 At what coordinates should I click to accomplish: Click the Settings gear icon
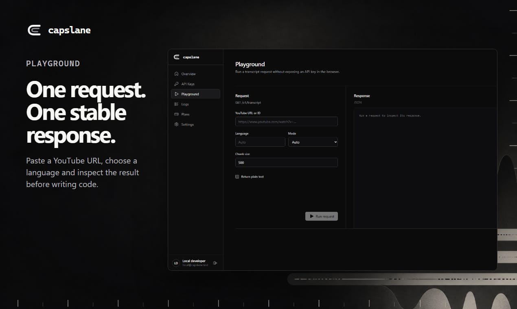(x=176, y=124)
